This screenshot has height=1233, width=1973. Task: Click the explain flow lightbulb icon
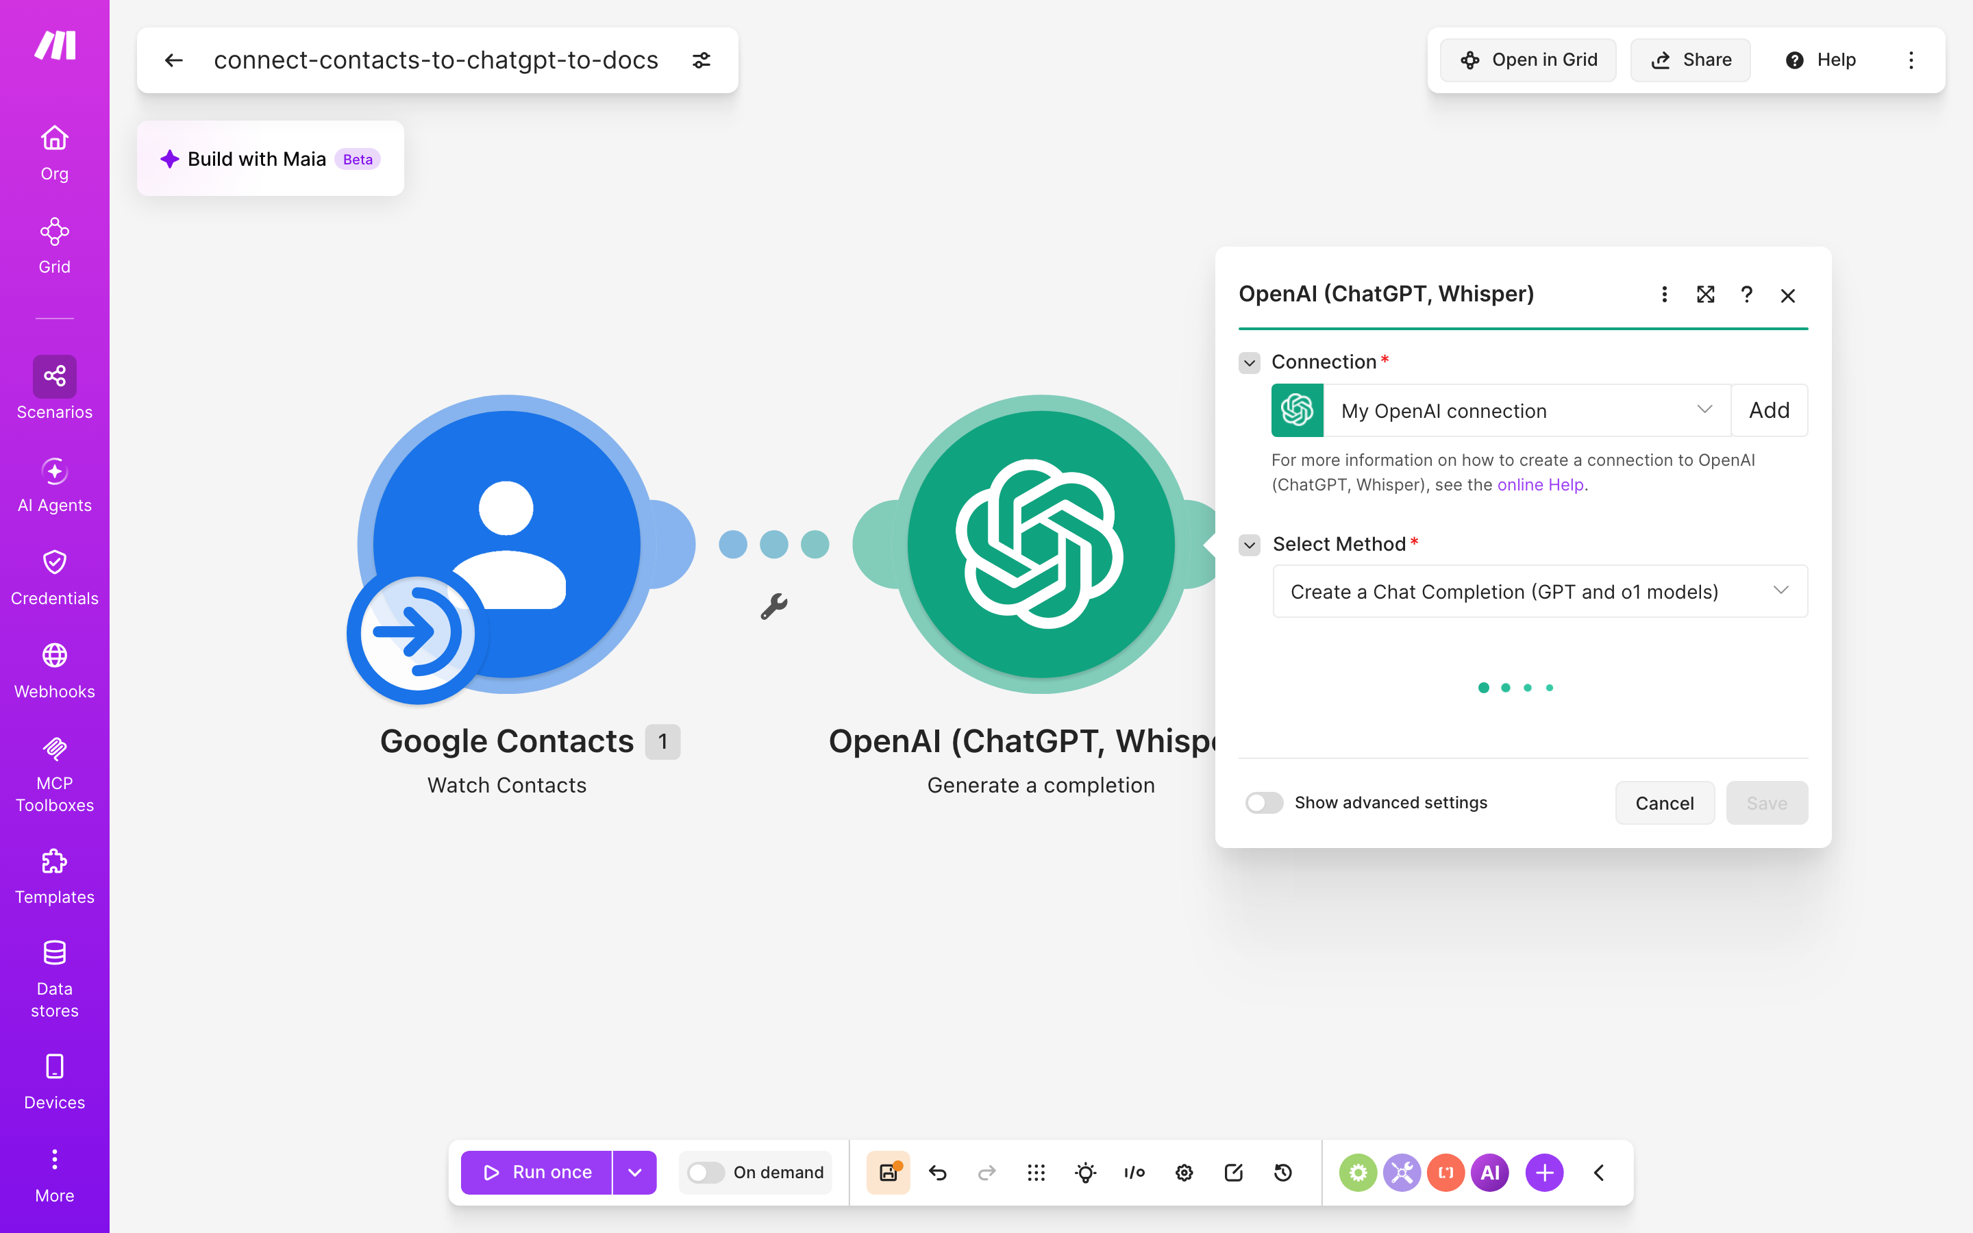coord(1085,1173)
